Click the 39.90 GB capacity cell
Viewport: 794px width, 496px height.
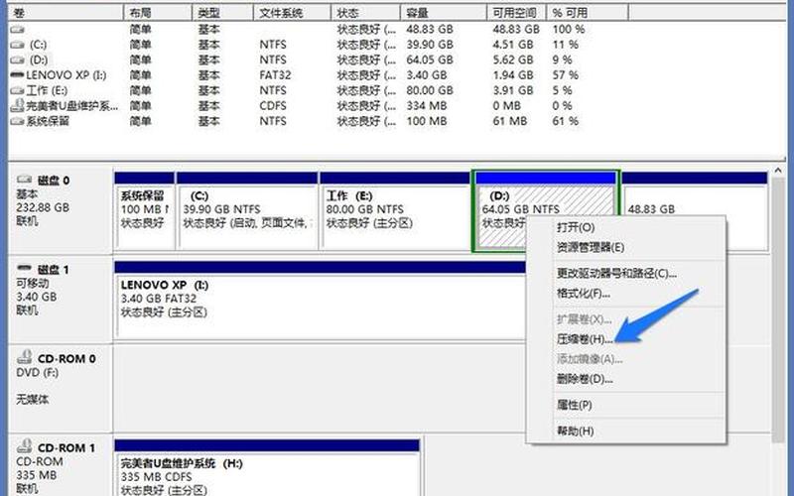point(430,45)
